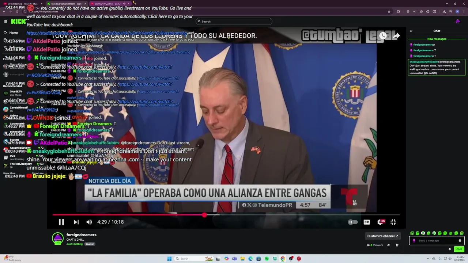The height and width of the screenshot is (263, 468).
Task: Click the video Share arrow icon
Action: click(396, 36)
